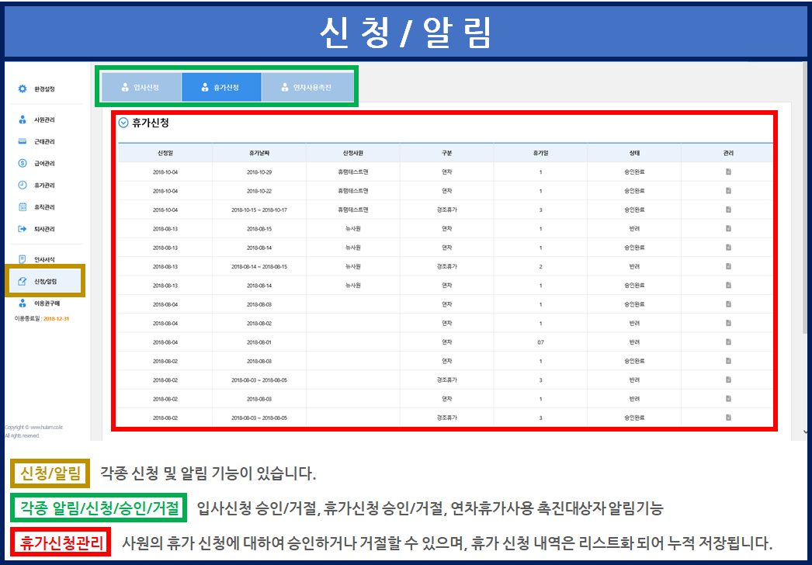The height and width of the screenshot is (565, 812).
Task: Open manage icon for 2018-10-15 ~ 2018-10-17 row
Action: click(x=727, y=210)
